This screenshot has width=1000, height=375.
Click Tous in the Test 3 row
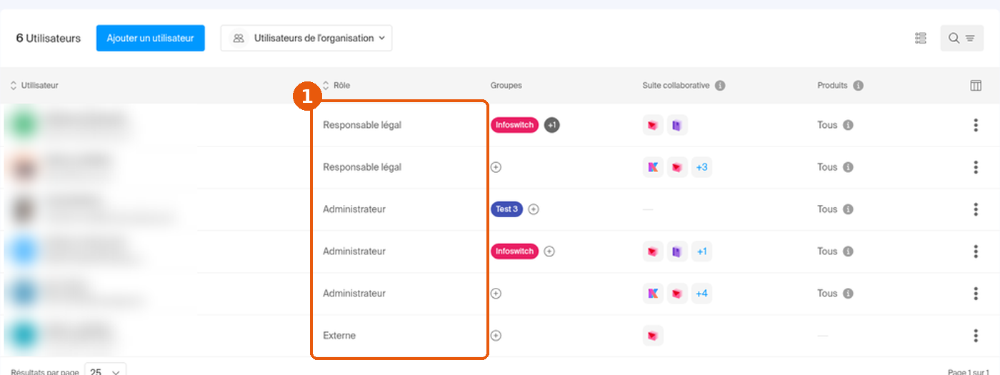point(827,209)
